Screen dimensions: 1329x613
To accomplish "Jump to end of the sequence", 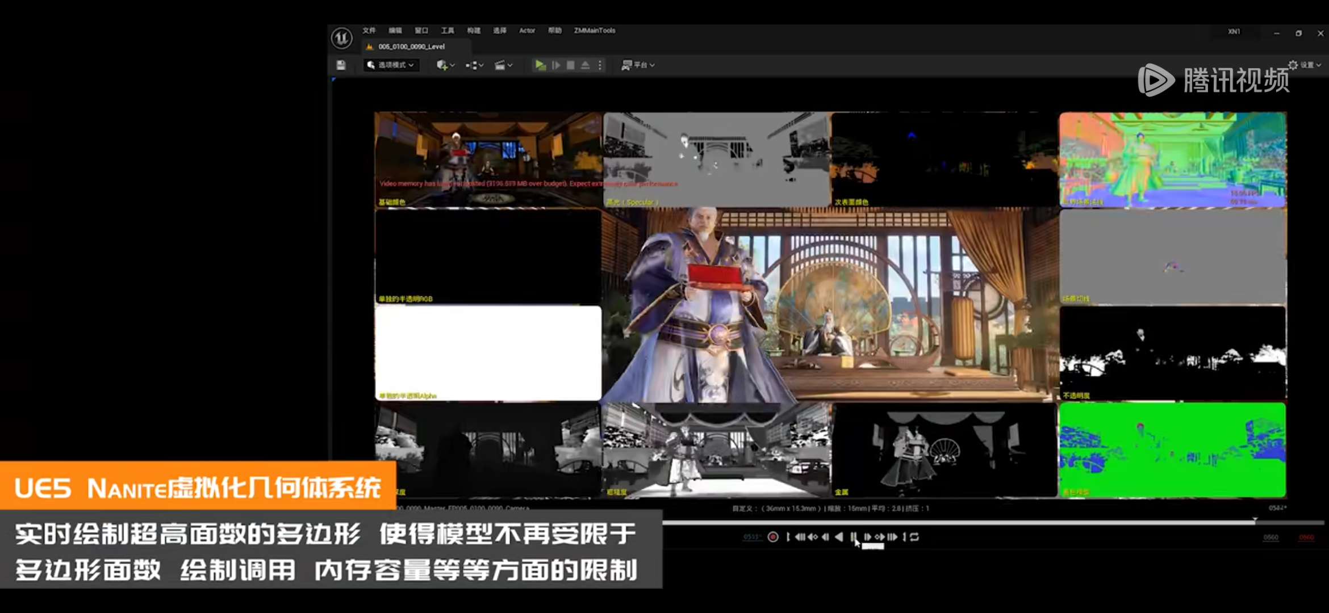I will (892, 537).
